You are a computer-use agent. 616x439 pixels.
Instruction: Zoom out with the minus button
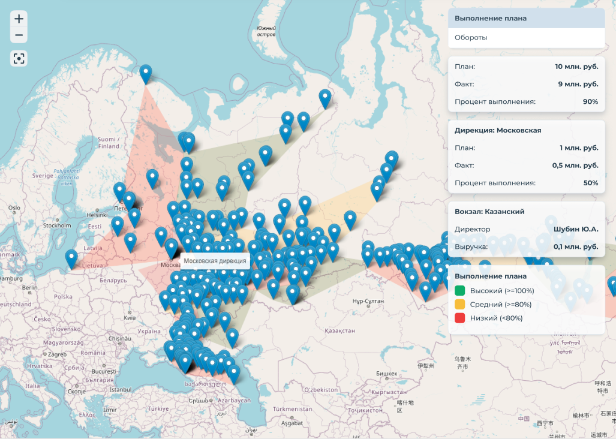[19, 35]
